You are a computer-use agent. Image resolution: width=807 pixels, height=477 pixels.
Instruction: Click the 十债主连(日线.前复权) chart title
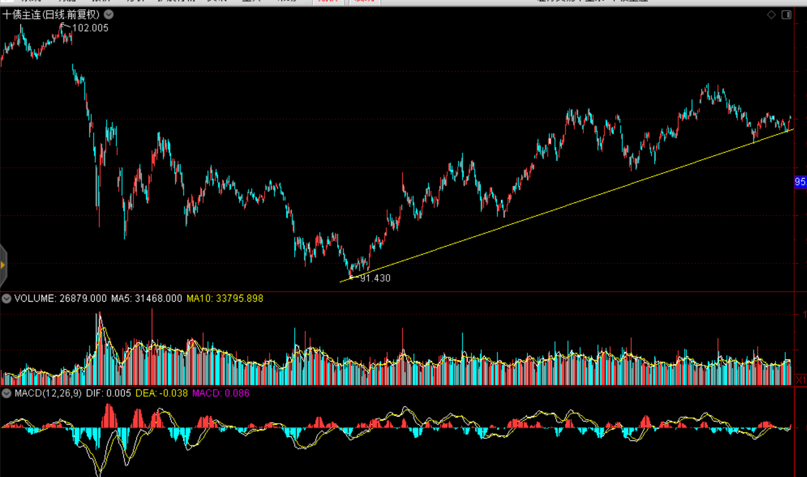coord(51,15)
